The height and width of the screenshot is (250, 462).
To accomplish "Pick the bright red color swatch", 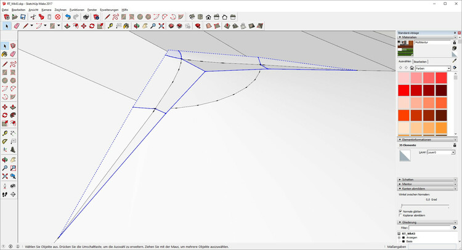I will pos(403,90).
